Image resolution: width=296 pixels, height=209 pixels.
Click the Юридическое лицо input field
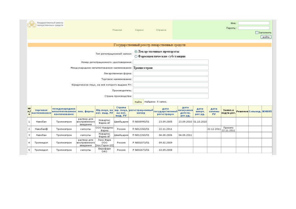point(171,85)
